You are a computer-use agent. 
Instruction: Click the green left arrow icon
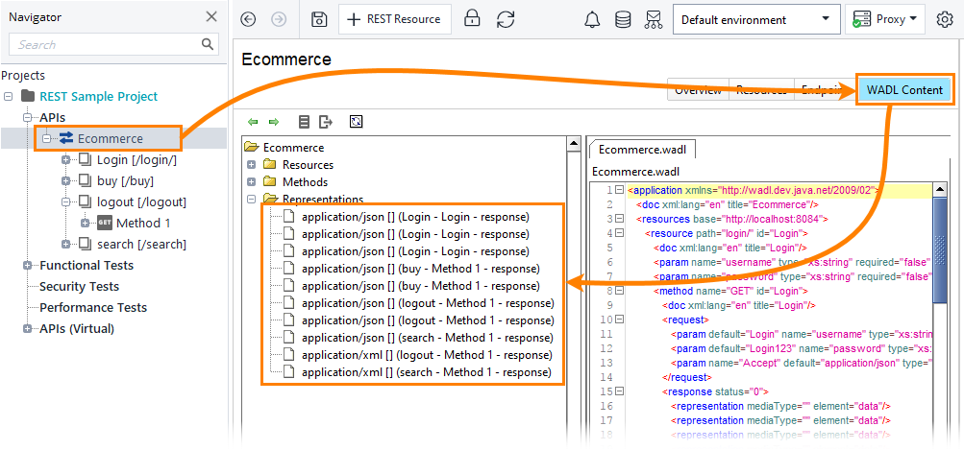[253, 122]
